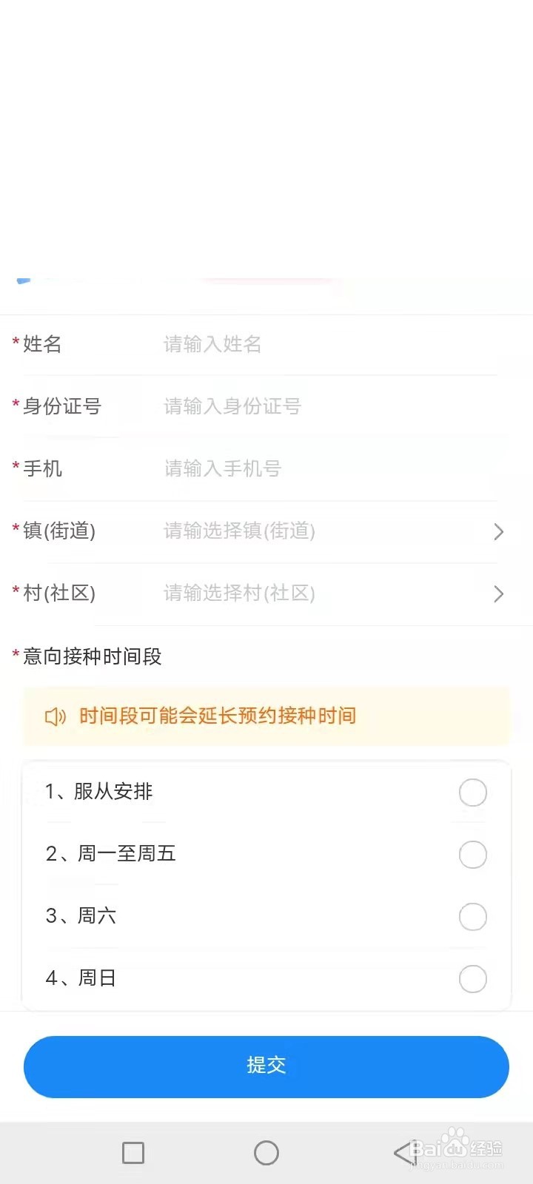
Task: Select the 周一至周五 radio option
Action: click(473, 855)
